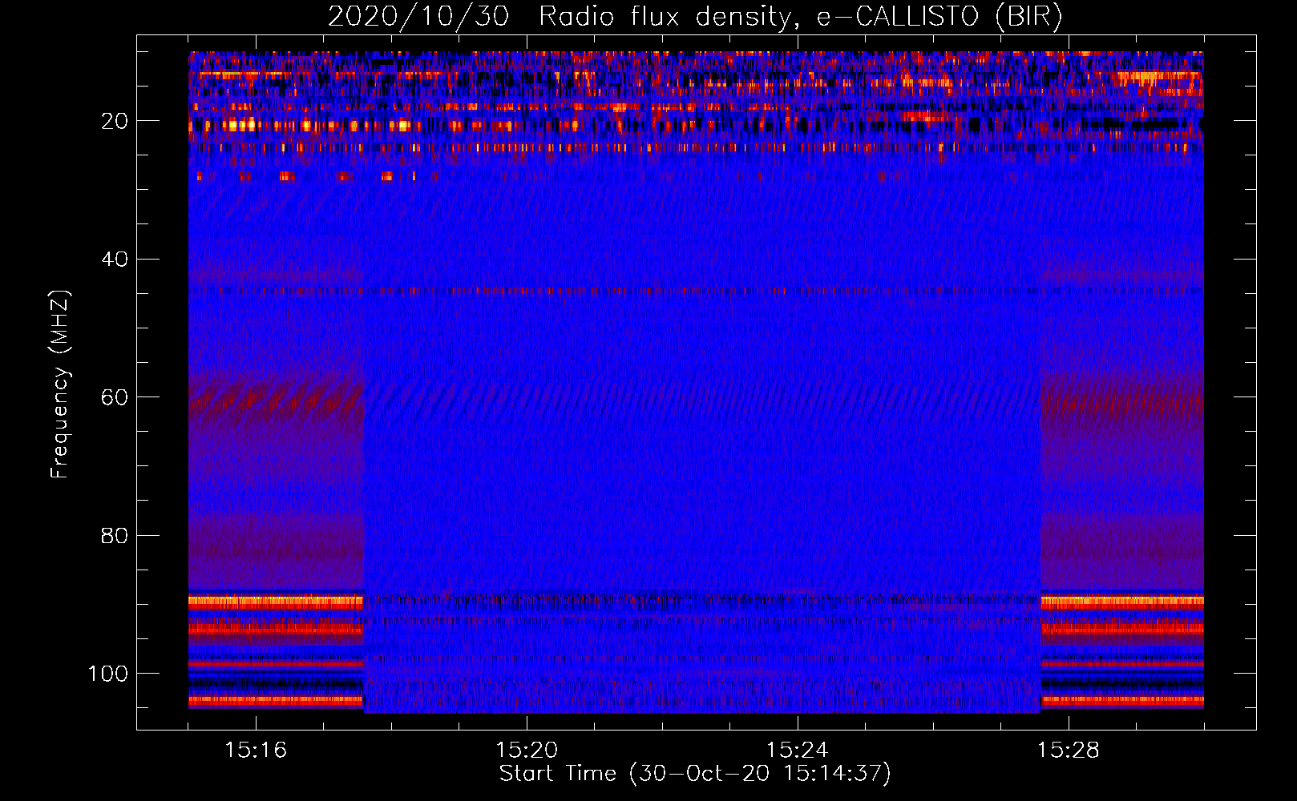
Task: Click the 'Start Time (30-Oct-20 15:14:37)' x-axis label
Action: pos(695,774)
